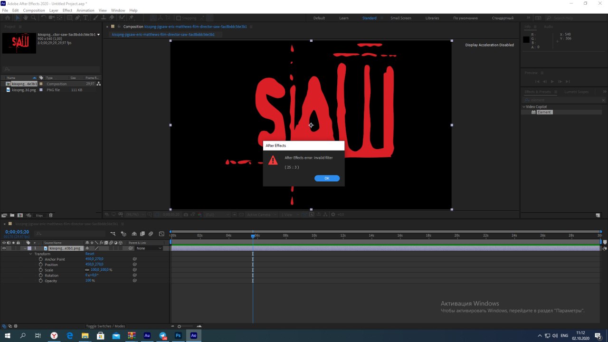Select the Element effect under Video Copilot
This screenshot has height=342, width=608.
pyautogui.click(x=544, y=112)
